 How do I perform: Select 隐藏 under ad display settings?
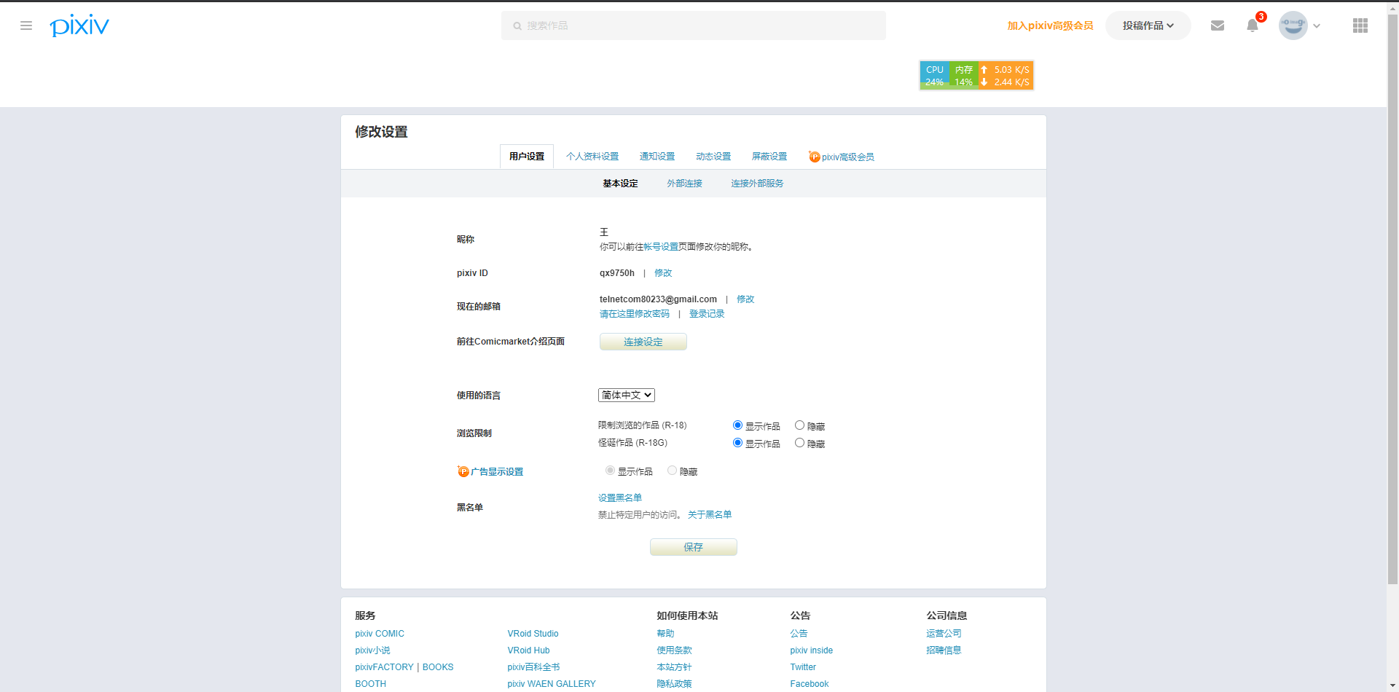click(x=672, y=471)
